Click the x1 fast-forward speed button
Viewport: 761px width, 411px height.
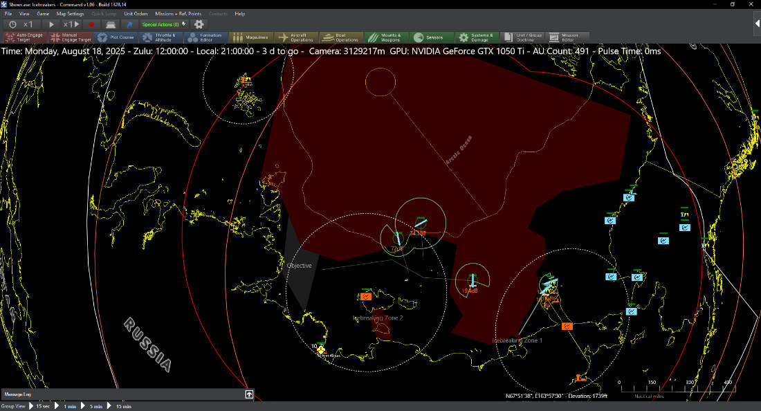(x=71, y=24)
